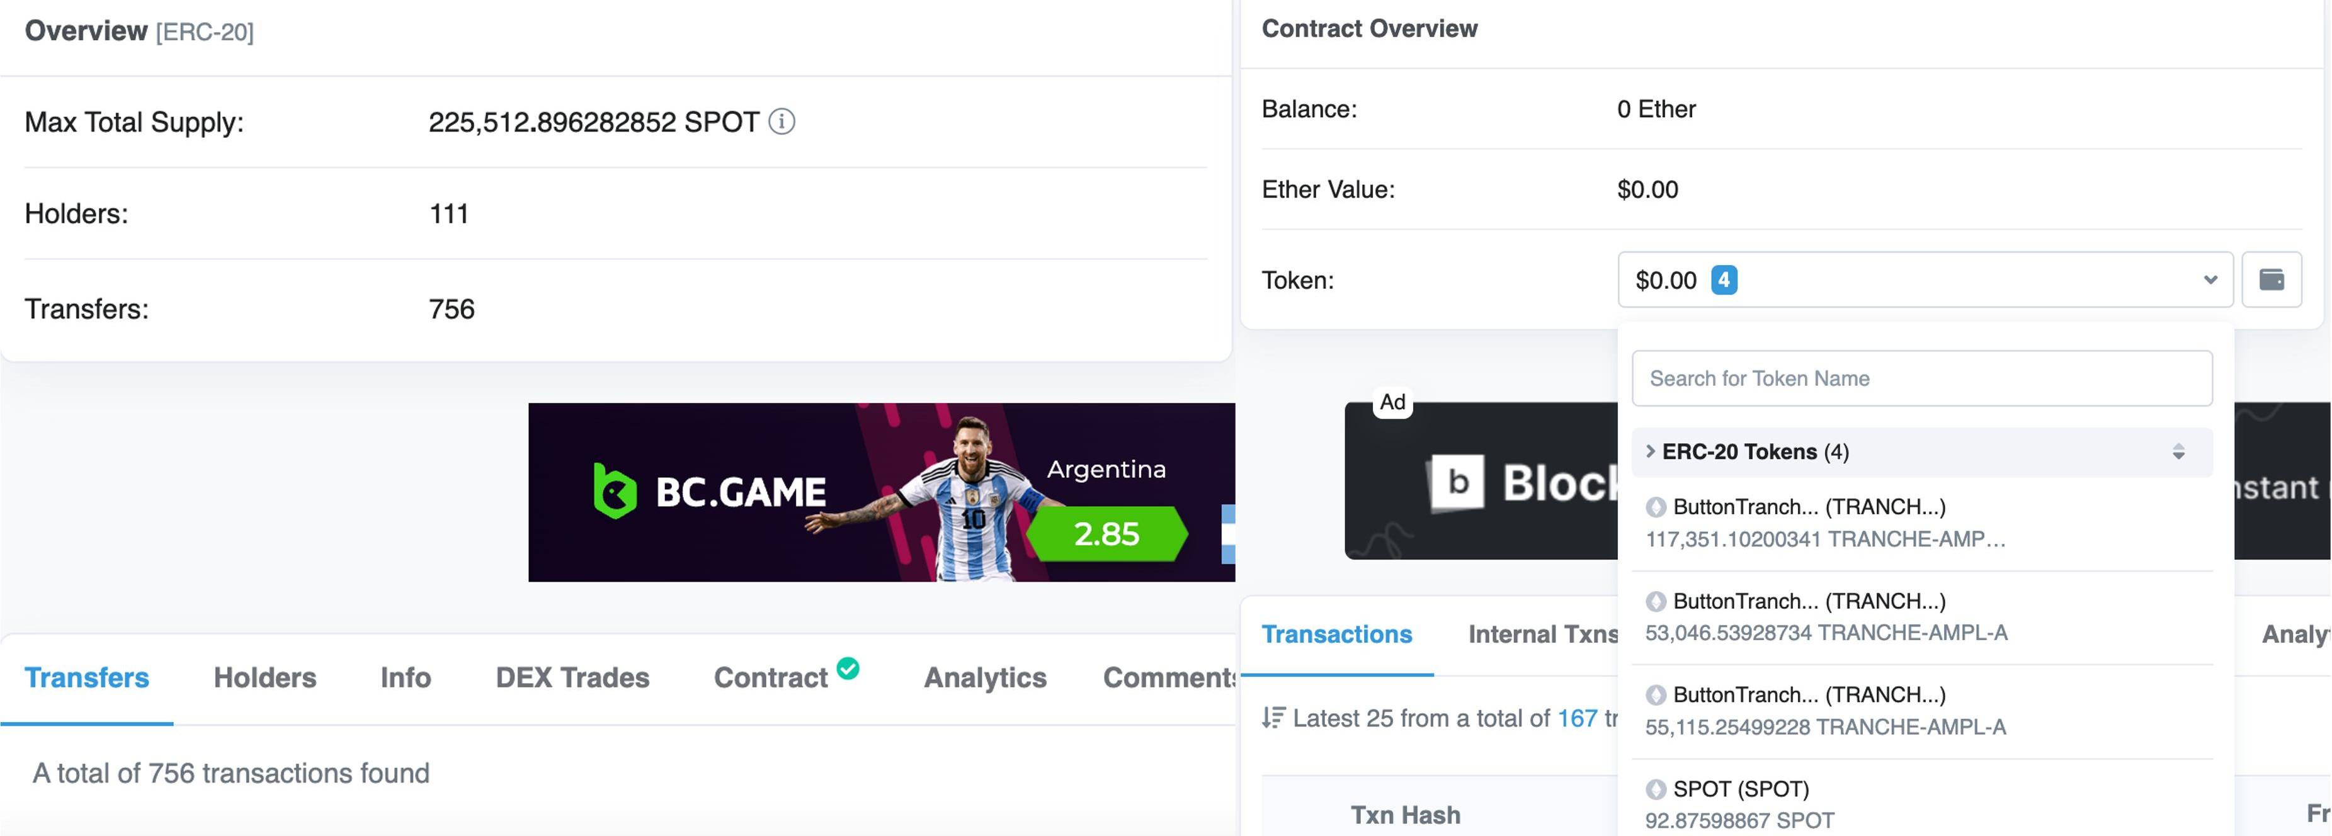This screenshot has width=2332, height=836.
Task: Switch to the Analytics tab
Action: tap(985, 677)
